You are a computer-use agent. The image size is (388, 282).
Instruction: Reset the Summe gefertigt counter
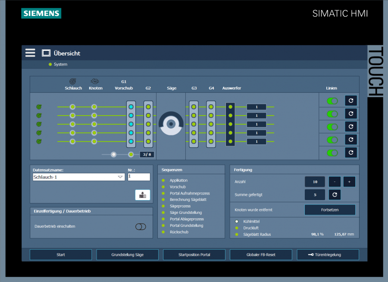click(x=335, y=195)
